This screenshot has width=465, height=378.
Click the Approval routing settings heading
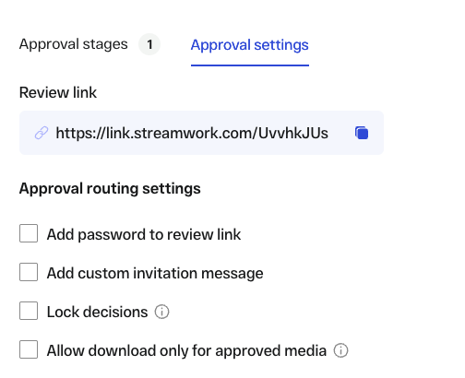tap(110, 188)
